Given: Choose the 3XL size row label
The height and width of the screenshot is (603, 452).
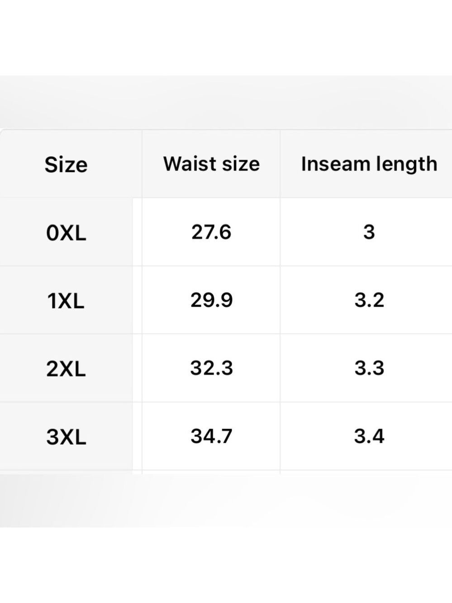Looking at the screenshot, I should [66, 437].
